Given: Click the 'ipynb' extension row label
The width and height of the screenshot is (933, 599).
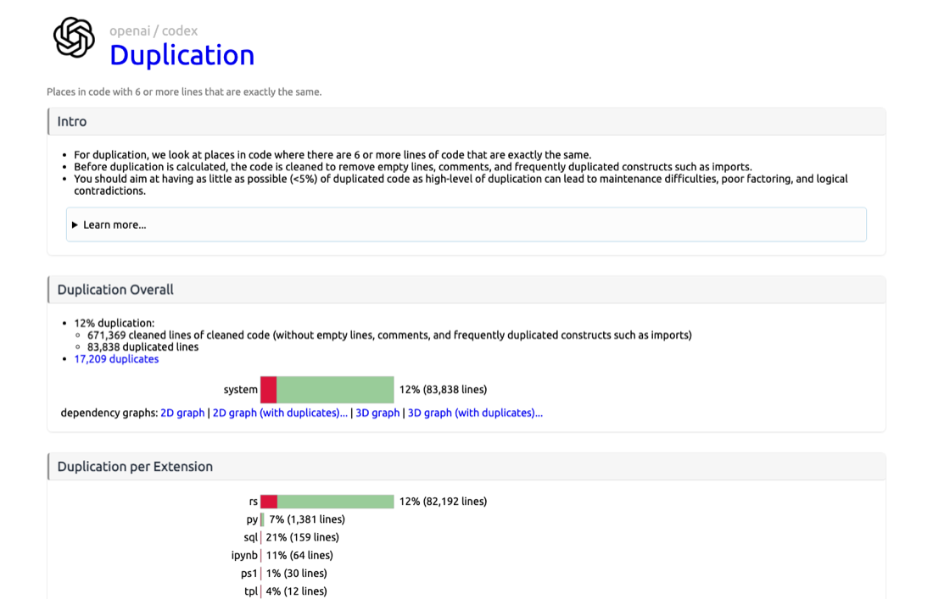Looking at the screenshot, I should click(x=244, y=556).
